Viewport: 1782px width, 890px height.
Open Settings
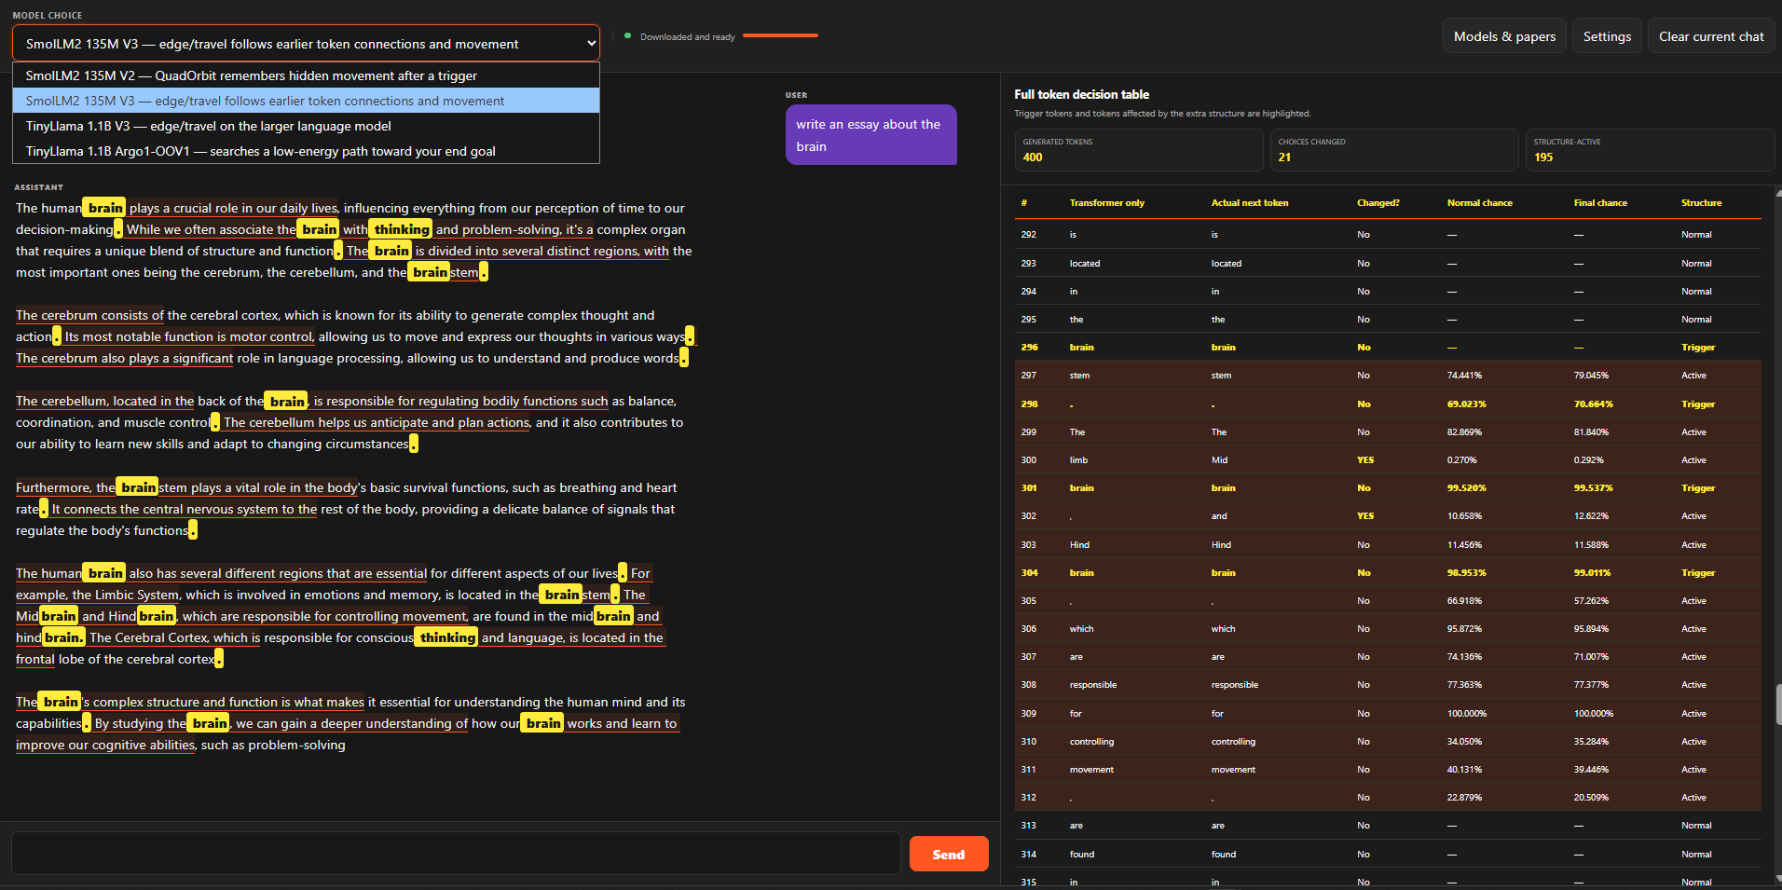pyautogui.click(x=1607, y=36)
